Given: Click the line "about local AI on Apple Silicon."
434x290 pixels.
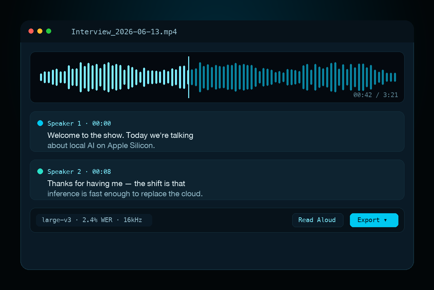Looking at the screenshot, I should 101,146.
